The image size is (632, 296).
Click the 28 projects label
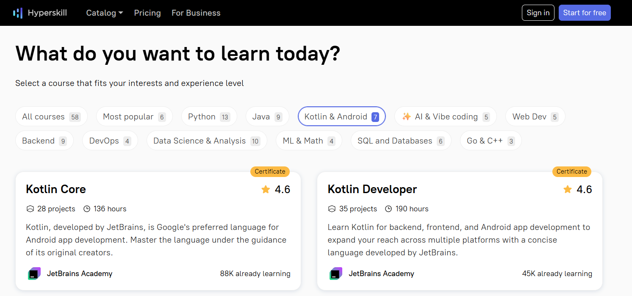[x=56, y=209]
